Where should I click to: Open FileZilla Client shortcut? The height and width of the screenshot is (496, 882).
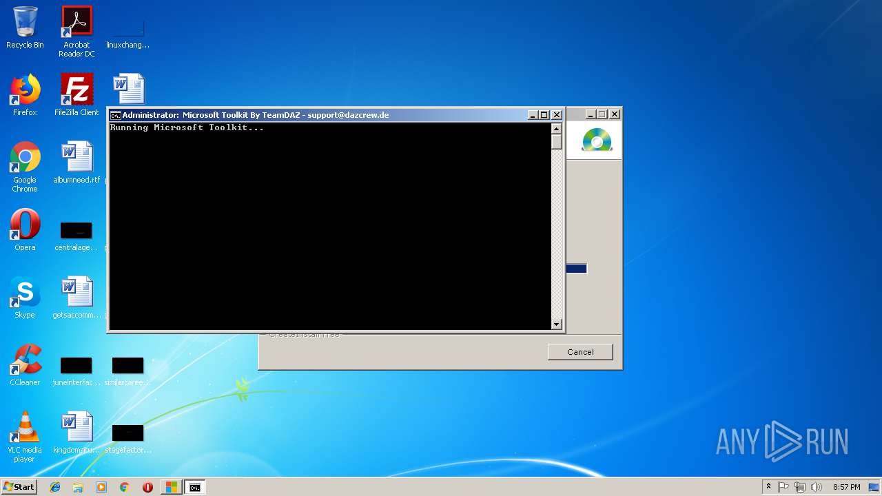[x=76, y=95]
